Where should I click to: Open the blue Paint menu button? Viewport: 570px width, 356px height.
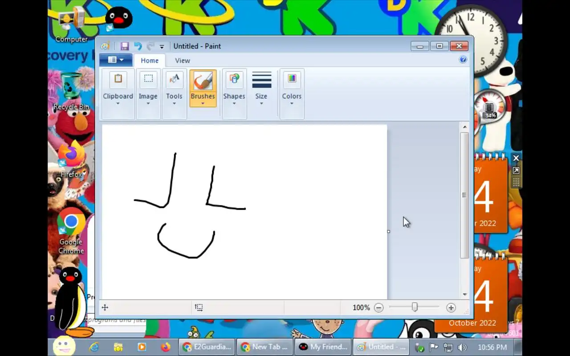pyautogui.click(x=115, y=60)
